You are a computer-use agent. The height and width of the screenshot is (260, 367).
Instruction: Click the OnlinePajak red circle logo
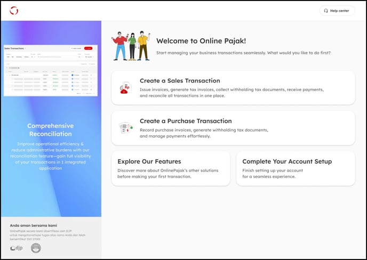14,11
